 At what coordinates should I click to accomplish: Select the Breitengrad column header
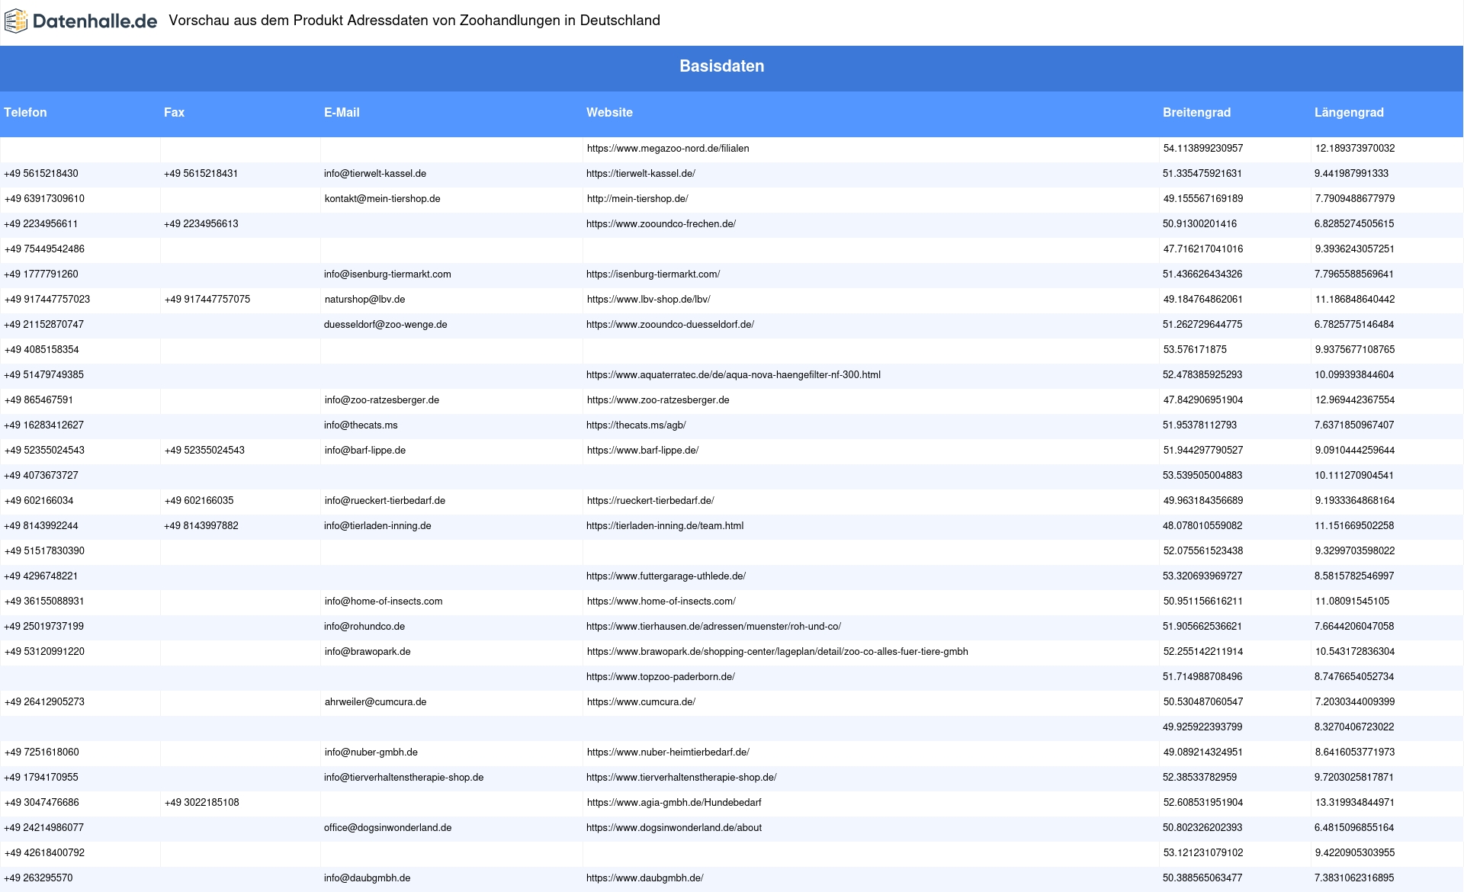pos(1196,112)
